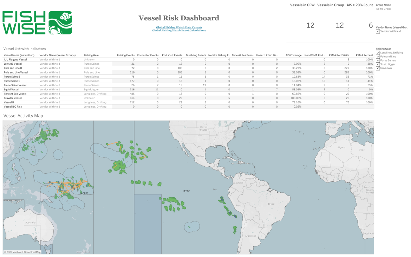Select the PSMA Percent column header
This screenshot has width=411, height=257.
pos(364,55)
